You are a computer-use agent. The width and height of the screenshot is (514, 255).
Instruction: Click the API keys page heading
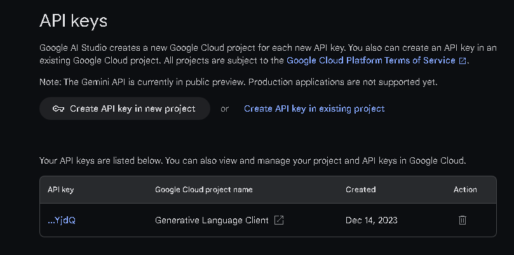74,21
